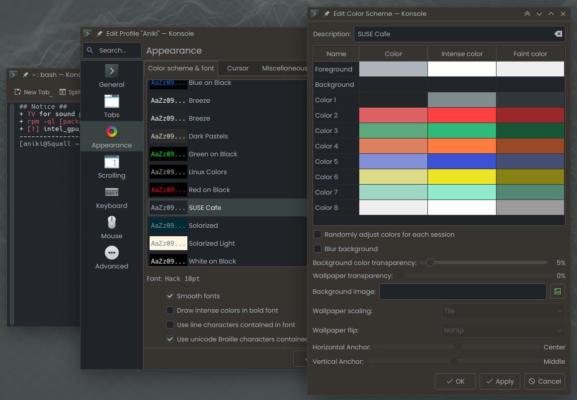The width and height of the screenshot is (577, 400).
Task: Uncheck Use unicode Braille characters checkbox
Action: 169,339
